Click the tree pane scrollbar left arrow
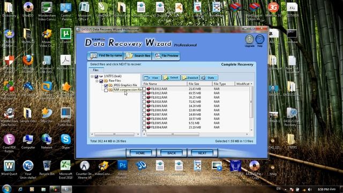Viewport: 343px width, 193px height. pyautogui.click(x=92, y=134)
